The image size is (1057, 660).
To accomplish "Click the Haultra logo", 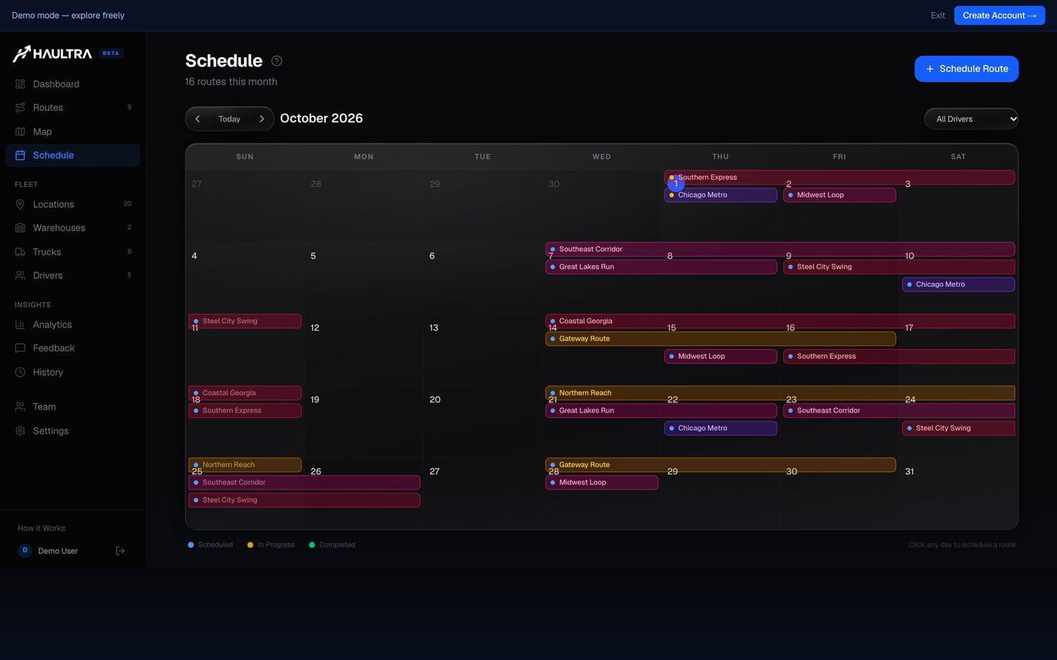I will click(52, 54).
